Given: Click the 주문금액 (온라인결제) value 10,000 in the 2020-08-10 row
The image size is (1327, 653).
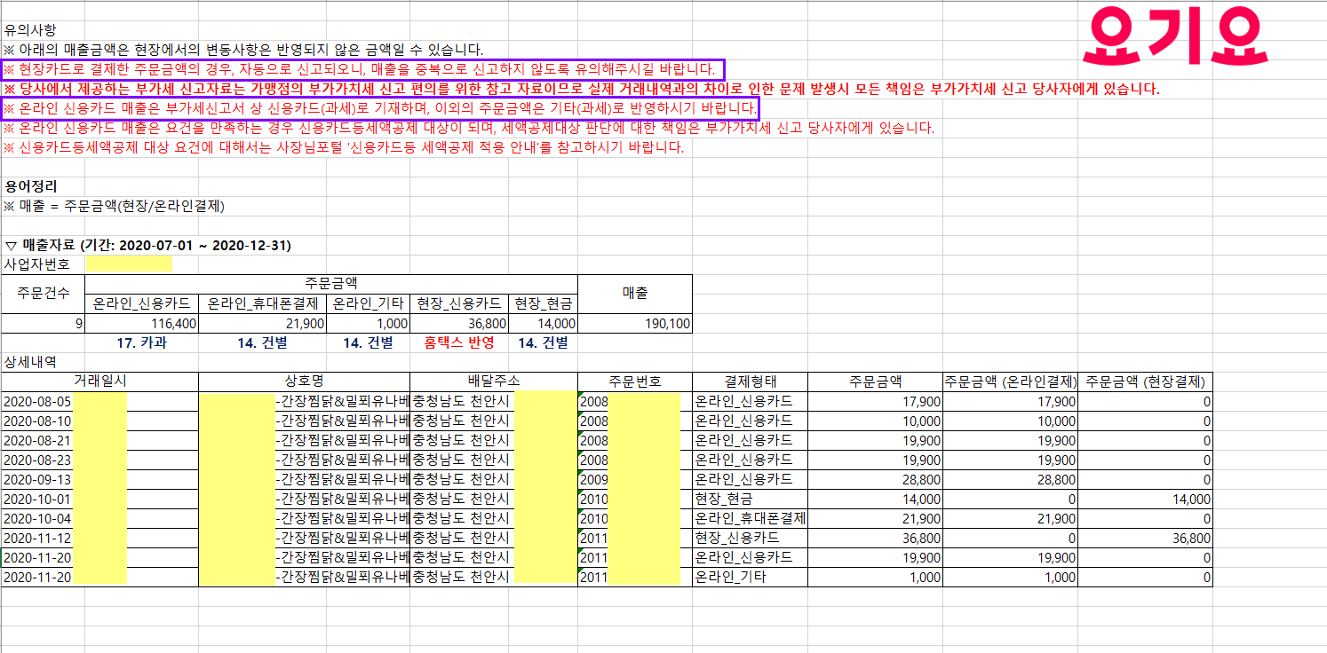Looking at the screenshot, I should pos(1011,421).
